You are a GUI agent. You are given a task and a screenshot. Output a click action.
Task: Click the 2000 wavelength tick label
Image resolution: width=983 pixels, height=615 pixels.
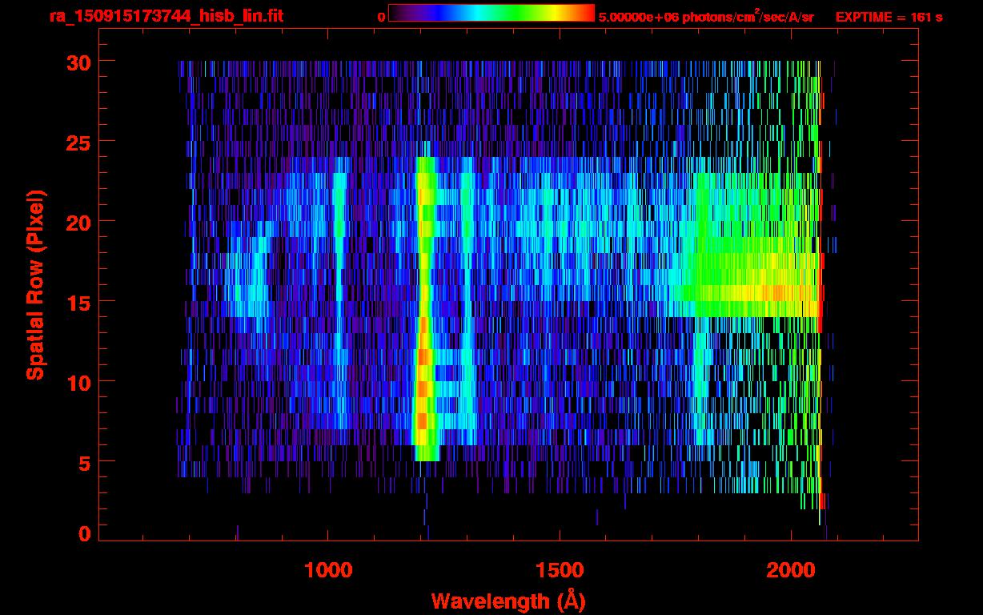click(x=792, y=570)
